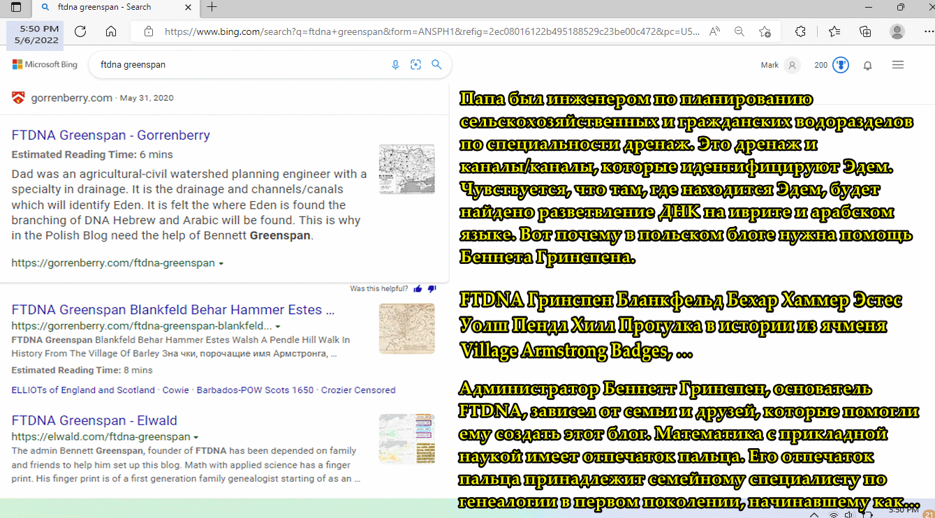Open the browser extensions puzzle icon

pos(800,31)
